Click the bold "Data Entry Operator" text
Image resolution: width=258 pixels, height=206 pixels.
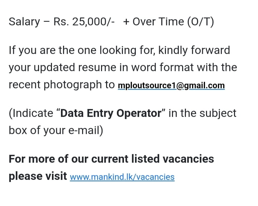point(111,113)
